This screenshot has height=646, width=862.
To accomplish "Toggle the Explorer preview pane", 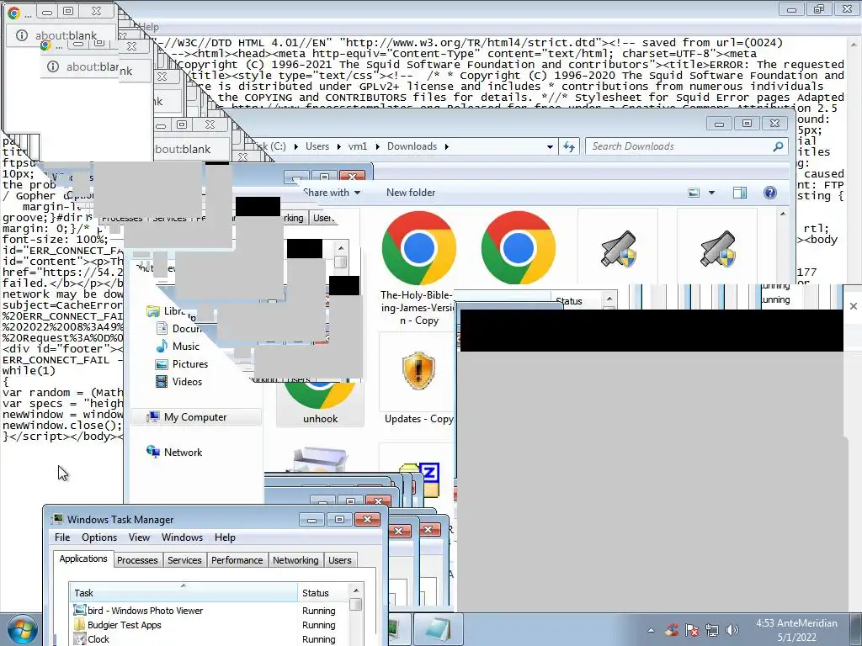I will tap(740, 193).
